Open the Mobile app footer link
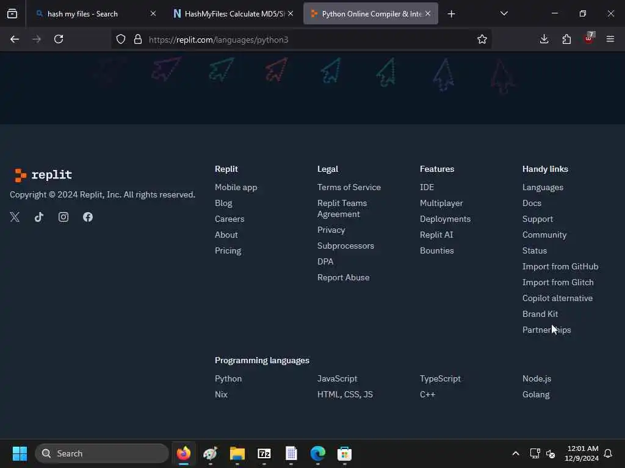The width and height of the screenshot is (625, 468). click(x=236, y=187)
